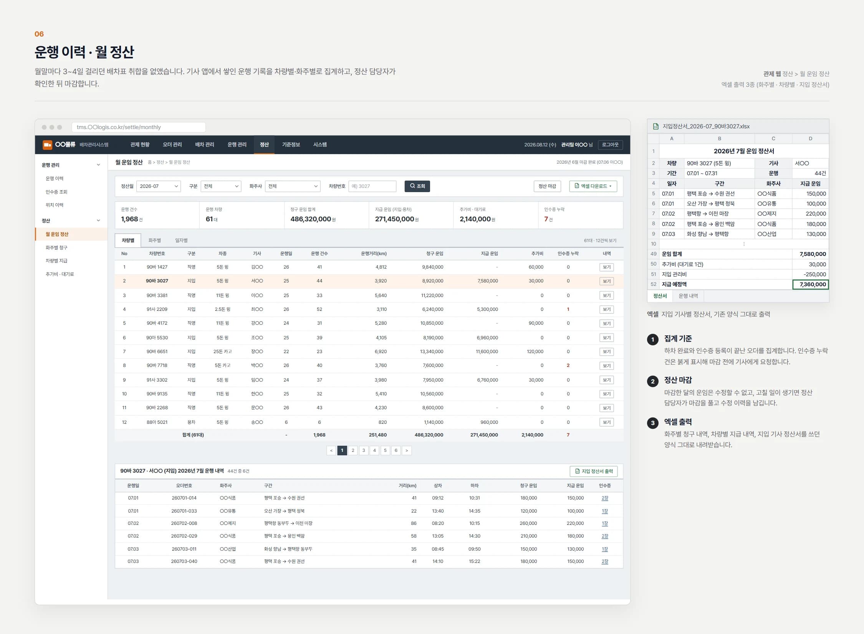Switch to the 화주별 tab
This screenshot has height=634, width=864.
pyautogui.click(x=155, y=241)
